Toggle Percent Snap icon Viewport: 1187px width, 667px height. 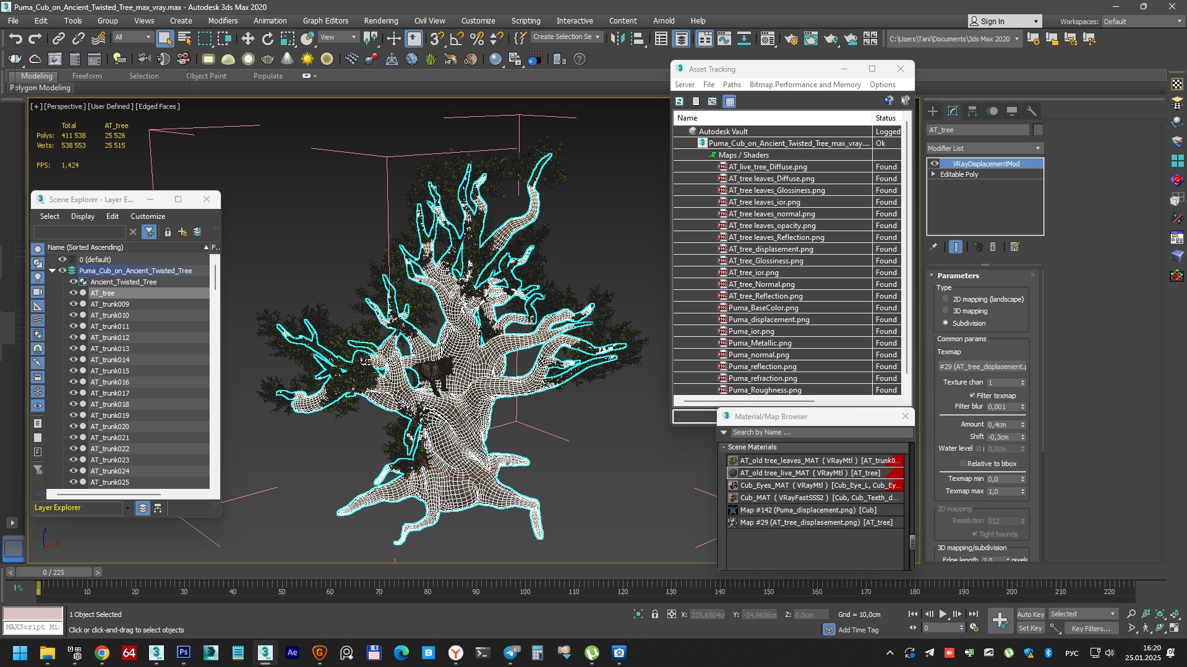[476, 38]
